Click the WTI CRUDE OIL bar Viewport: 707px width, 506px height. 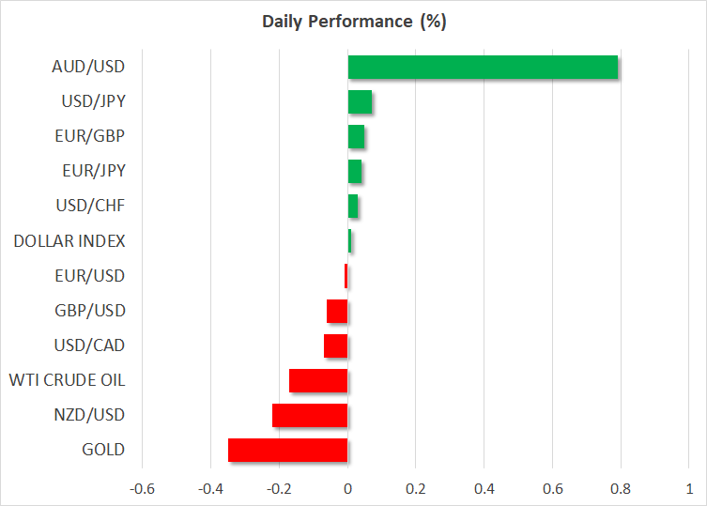(x=318, y=380)
